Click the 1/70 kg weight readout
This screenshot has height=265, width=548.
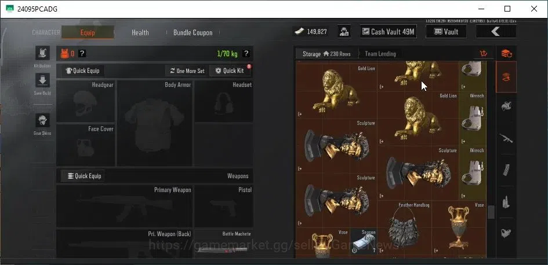227,53
